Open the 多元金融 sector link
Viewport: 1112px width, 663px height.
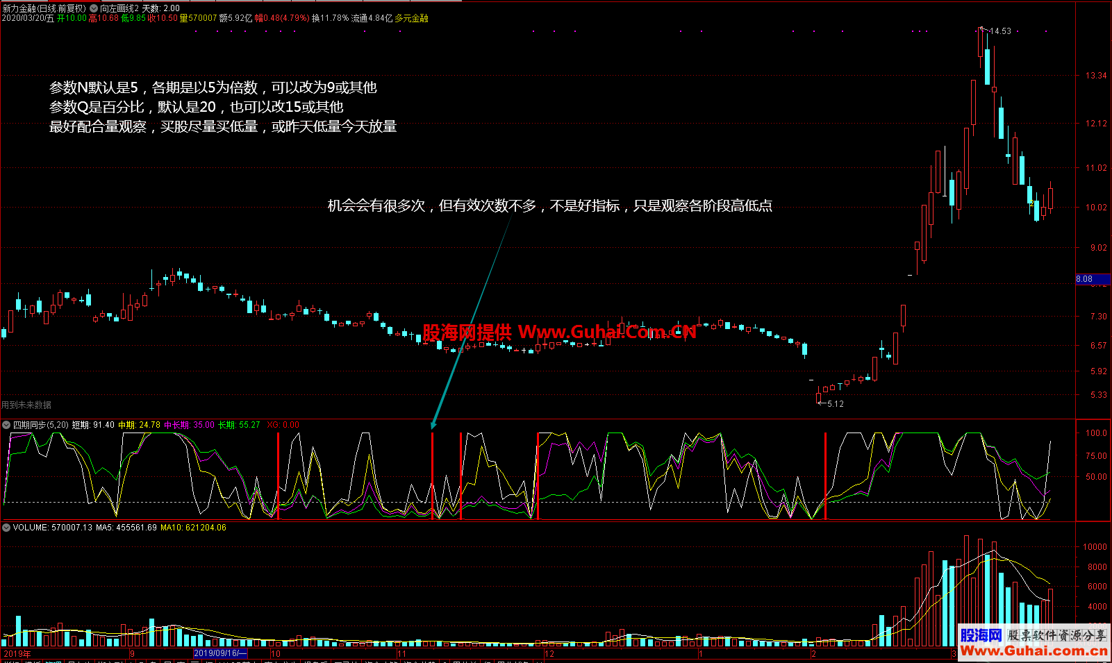pos(411,18)
